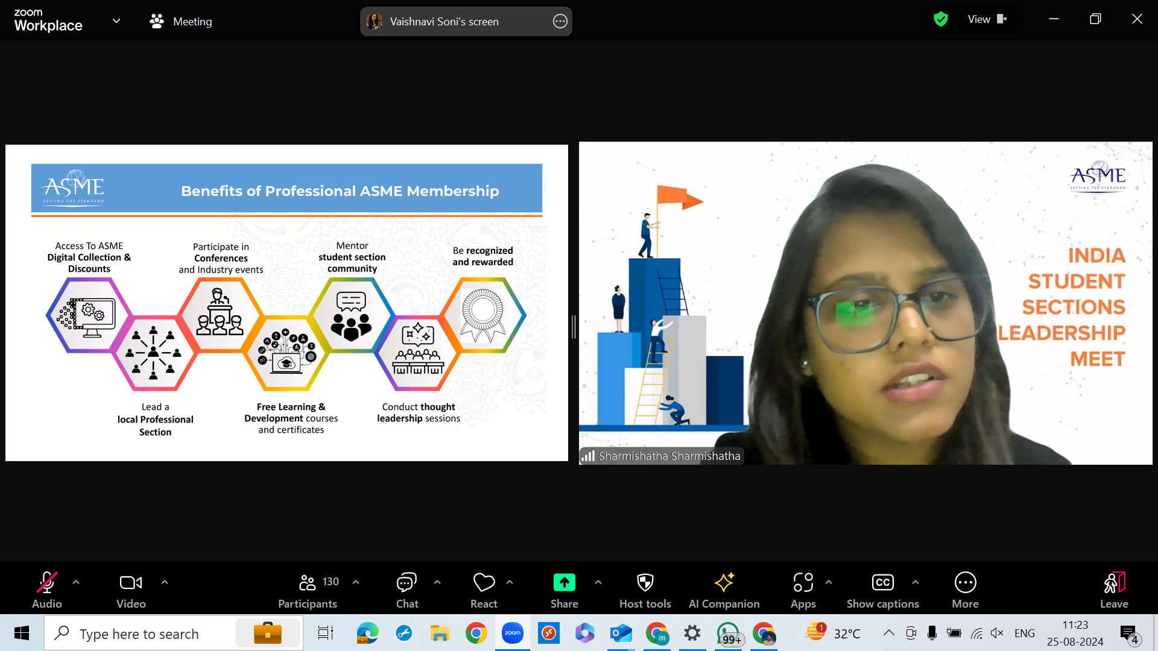Select the Meeting tab
1158x651 pixels.
181,22
